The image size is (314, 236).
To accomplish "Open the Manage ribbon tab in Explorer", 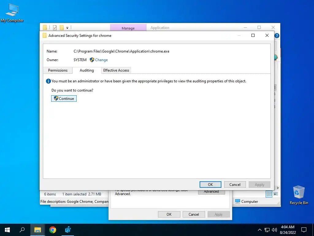I will [x=128, y=28].
